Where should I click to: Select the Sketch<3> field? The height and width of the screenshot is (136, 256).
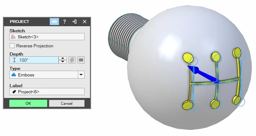[x=47, y=37]
